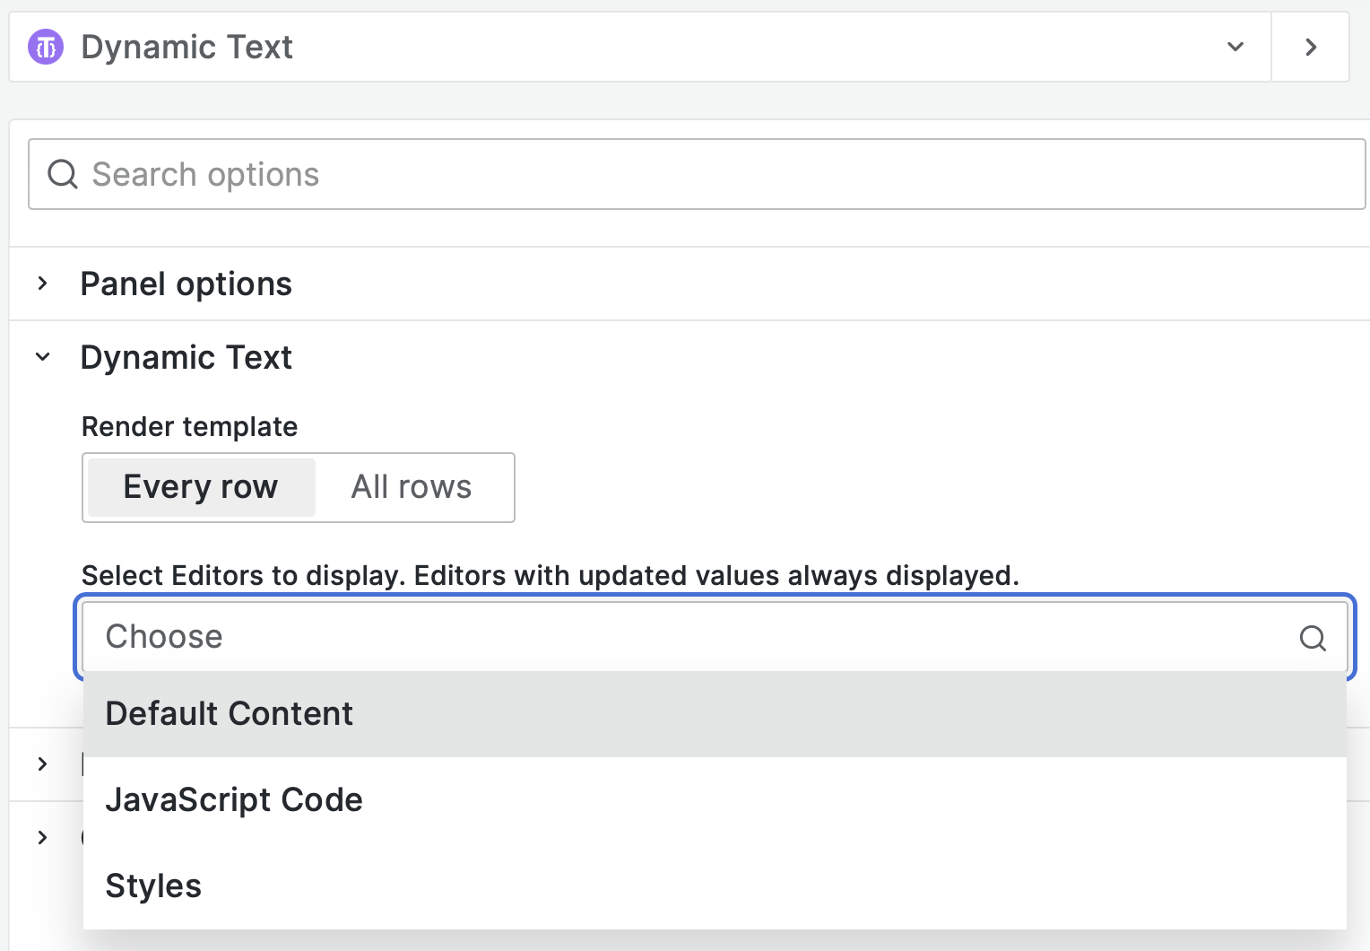Select Every row render template

coord(201,487)
